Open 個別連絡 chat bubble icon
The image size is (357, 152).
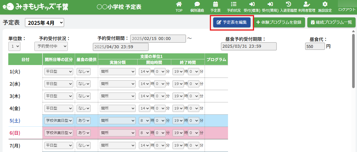(197, 4)
